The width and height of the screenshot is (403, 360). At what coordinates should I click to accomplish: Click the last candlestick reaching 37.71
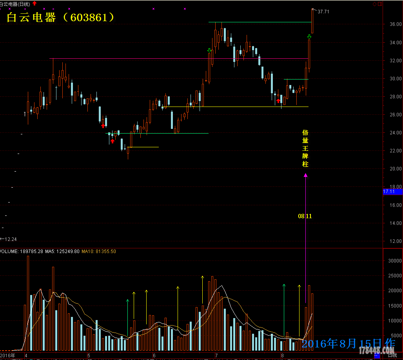[312, 21]
